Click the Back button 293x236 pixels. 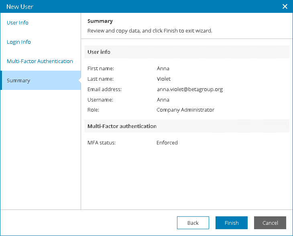[193, 223]
